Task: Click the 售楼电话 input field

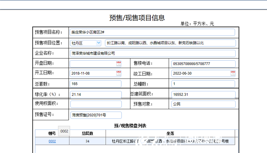Action: (203, 64)
